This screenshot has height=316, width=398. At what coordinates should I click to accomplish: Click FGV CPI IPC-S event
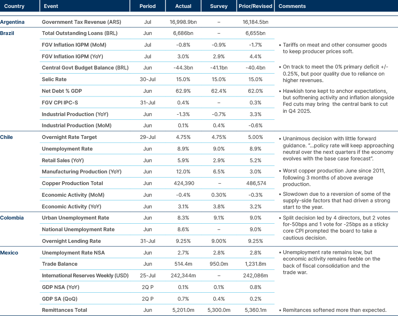coord(60,103)
